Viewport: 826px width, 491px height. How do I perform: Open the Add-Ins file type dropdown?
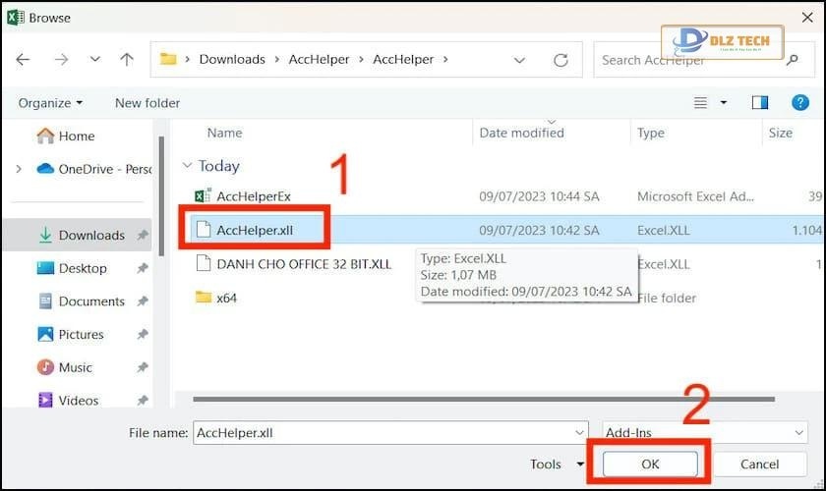pyautogui.click(x=705, y=433)
